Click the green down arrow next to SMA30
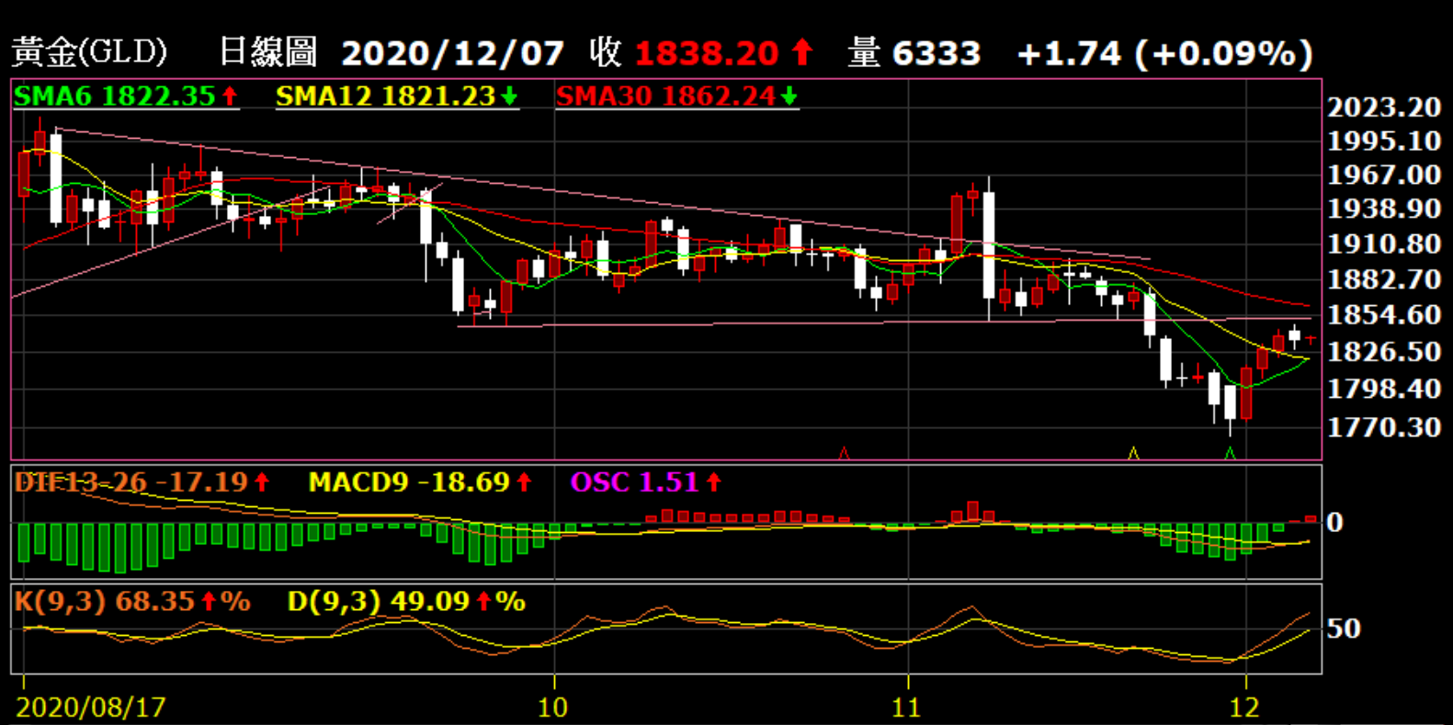 [789, 96]
